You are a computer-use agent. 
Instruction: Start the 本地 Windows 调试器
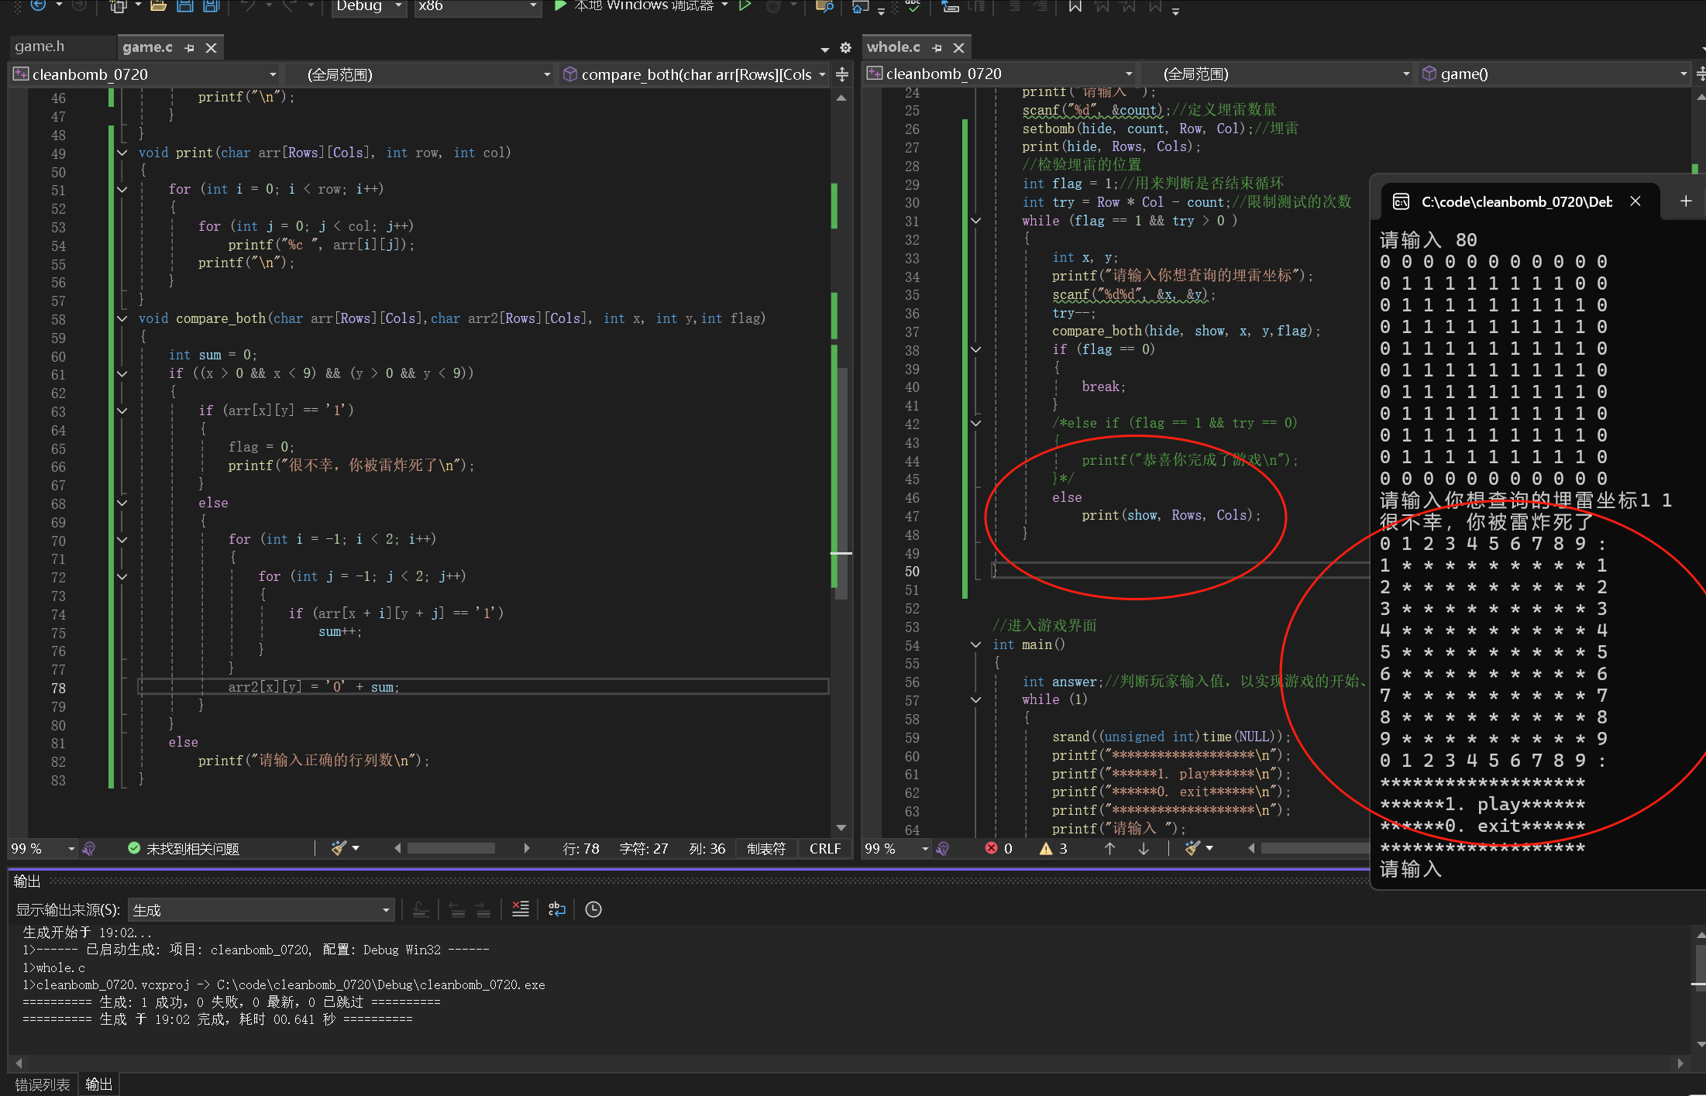pyautogui.click(x=560, y=6)
